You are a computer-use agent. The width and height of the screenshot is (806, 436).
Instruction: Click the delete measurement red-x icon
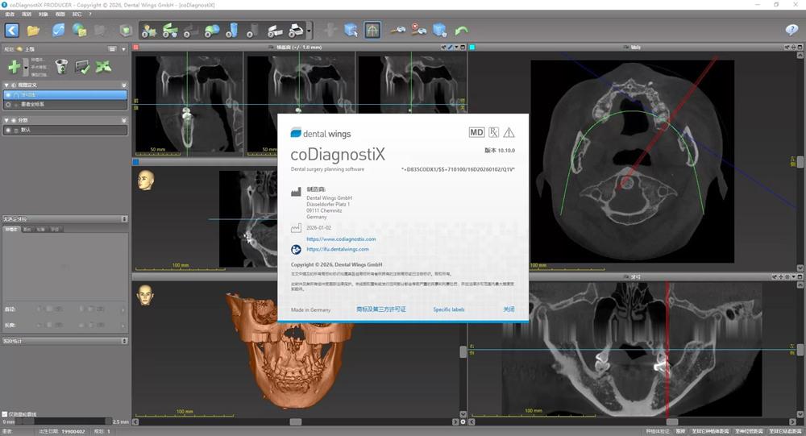point(418,31)
